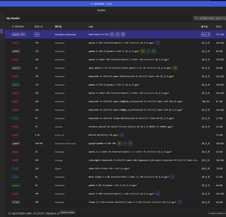Viewport: 226px width, 217px height.
Task: Select the gemma-2-9b-it-Q5_K_M.gguf model
Action: click(115, 185)
